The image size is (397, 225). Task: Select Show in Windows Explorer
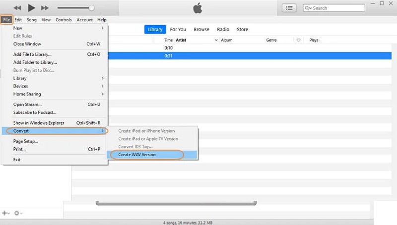click(x=55, y=123)
